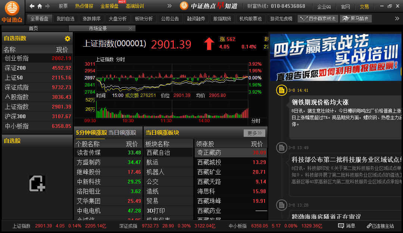The image size is (403, 233).
Task: Select the 大盘分析 toolbar tab
Action: coord(117,19)
